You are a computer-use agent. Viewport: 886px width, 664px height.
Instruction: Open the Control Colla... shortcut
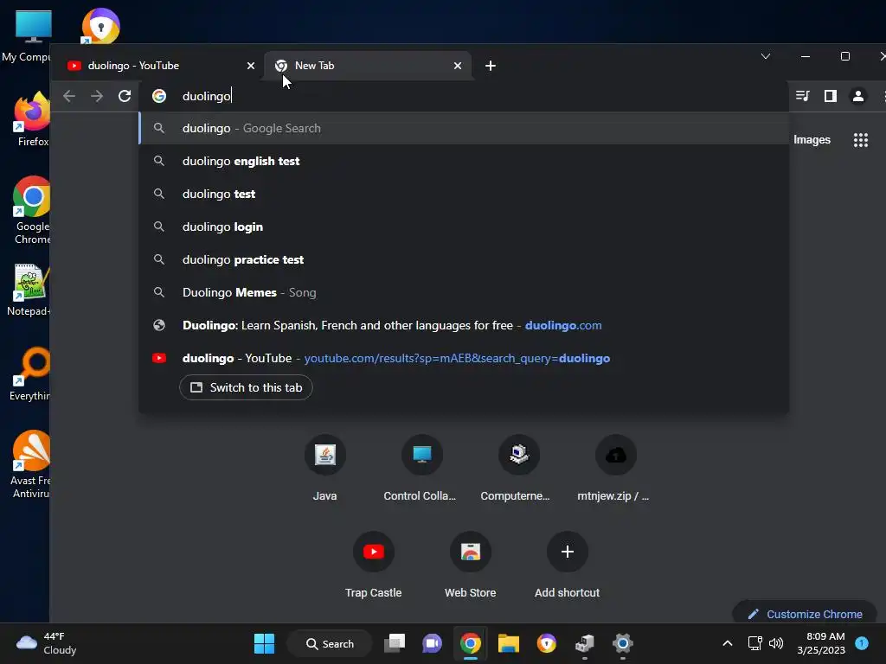pyautogui.click(x=421, y=468)
